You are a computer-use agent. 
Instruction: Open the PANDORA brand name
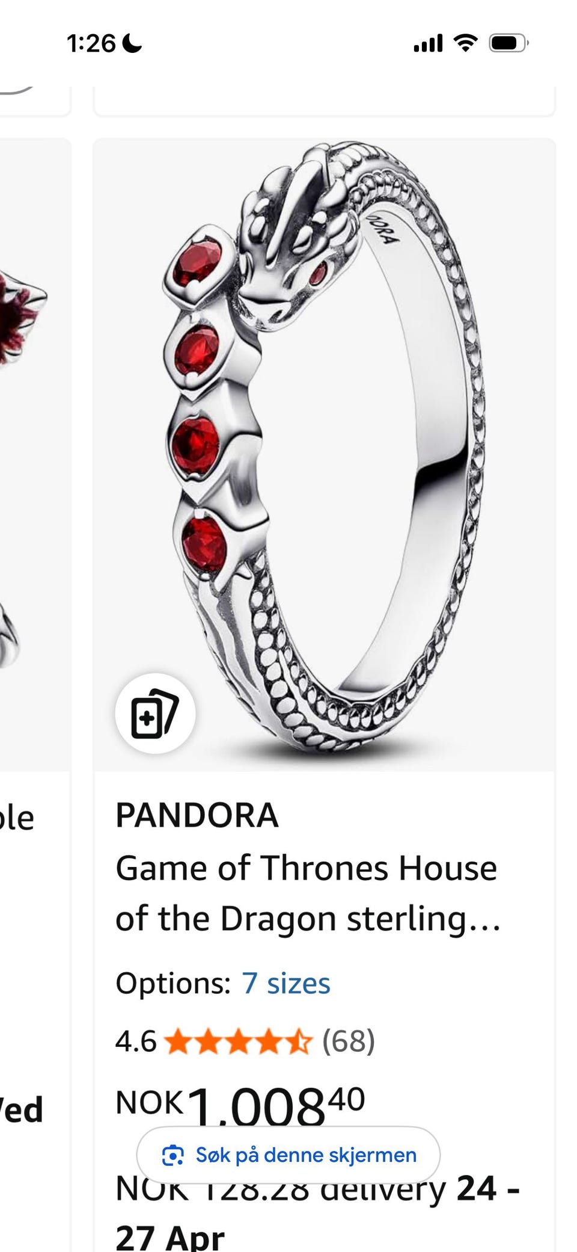click(197, 815)
